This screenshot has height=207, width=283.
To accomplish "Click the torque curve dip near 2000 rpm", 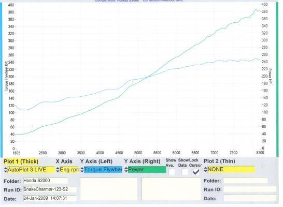I will tap(24, 110).
